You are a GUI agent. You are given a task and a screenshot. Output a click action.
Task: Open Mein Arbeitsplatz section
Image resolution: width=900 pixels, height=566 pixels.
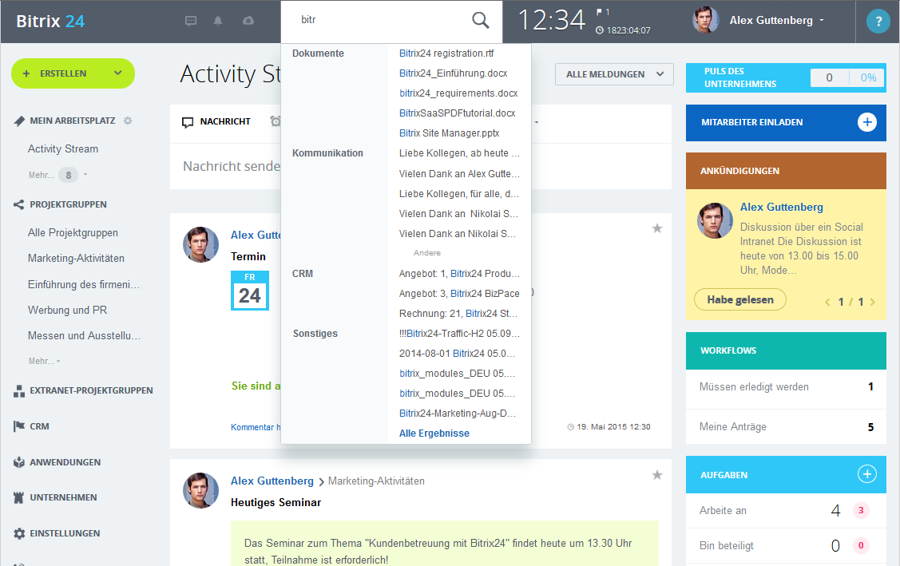(73, 121)
